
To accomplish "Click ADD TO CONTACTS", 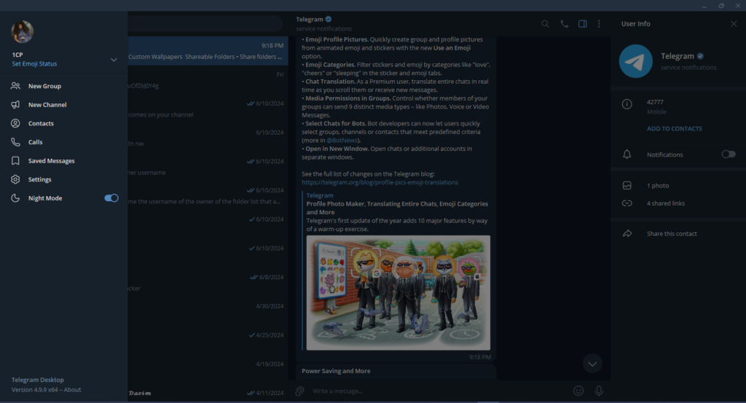I will [674, 128].
